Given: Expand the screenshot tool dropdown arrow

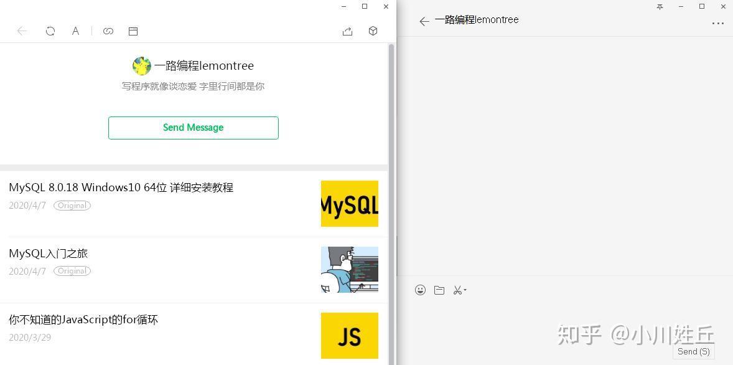Looking at the screenshot, I should 467,290.
